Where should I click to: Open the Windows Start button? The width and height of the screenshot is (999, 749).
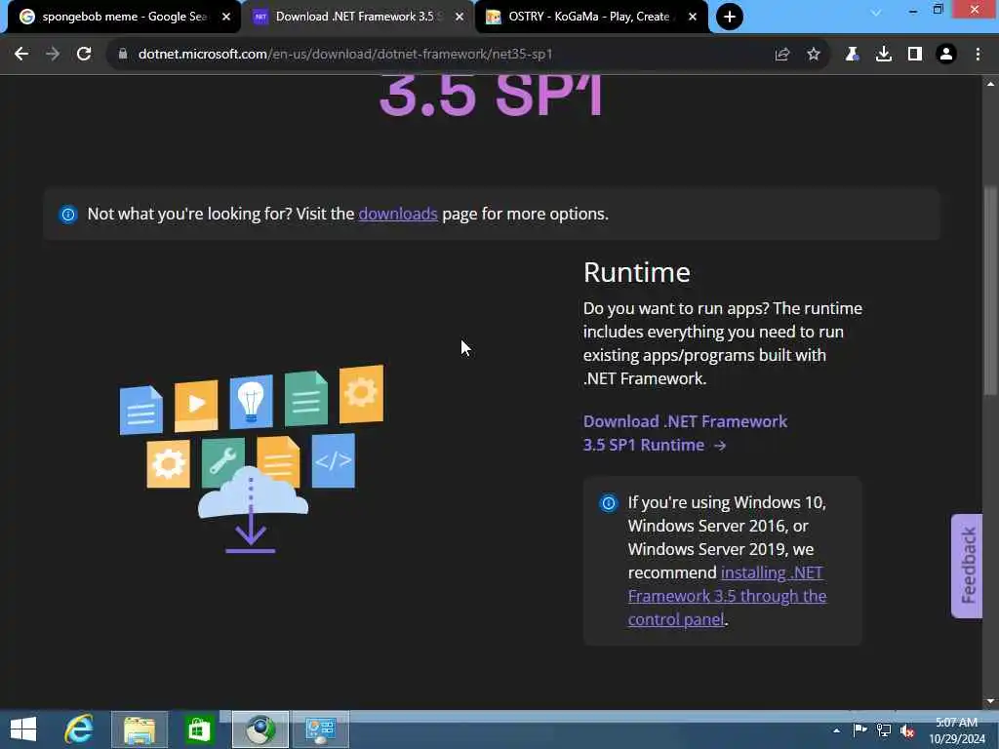[x=23, y=729]
